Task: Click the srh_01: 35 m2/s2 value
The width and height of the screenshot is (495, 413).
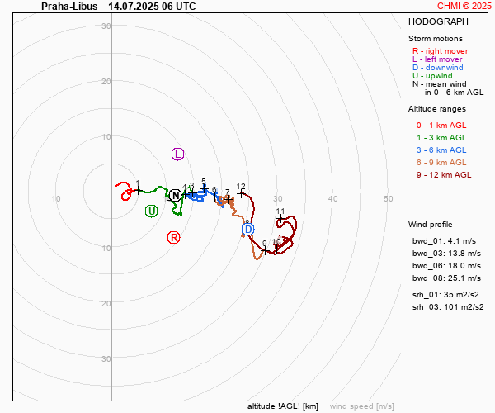Action: pyautogui.click(x=445, y=294)
